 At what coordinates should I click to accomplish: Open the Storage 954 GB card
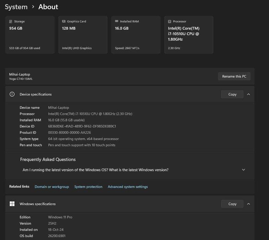click(x=30, y=35)
